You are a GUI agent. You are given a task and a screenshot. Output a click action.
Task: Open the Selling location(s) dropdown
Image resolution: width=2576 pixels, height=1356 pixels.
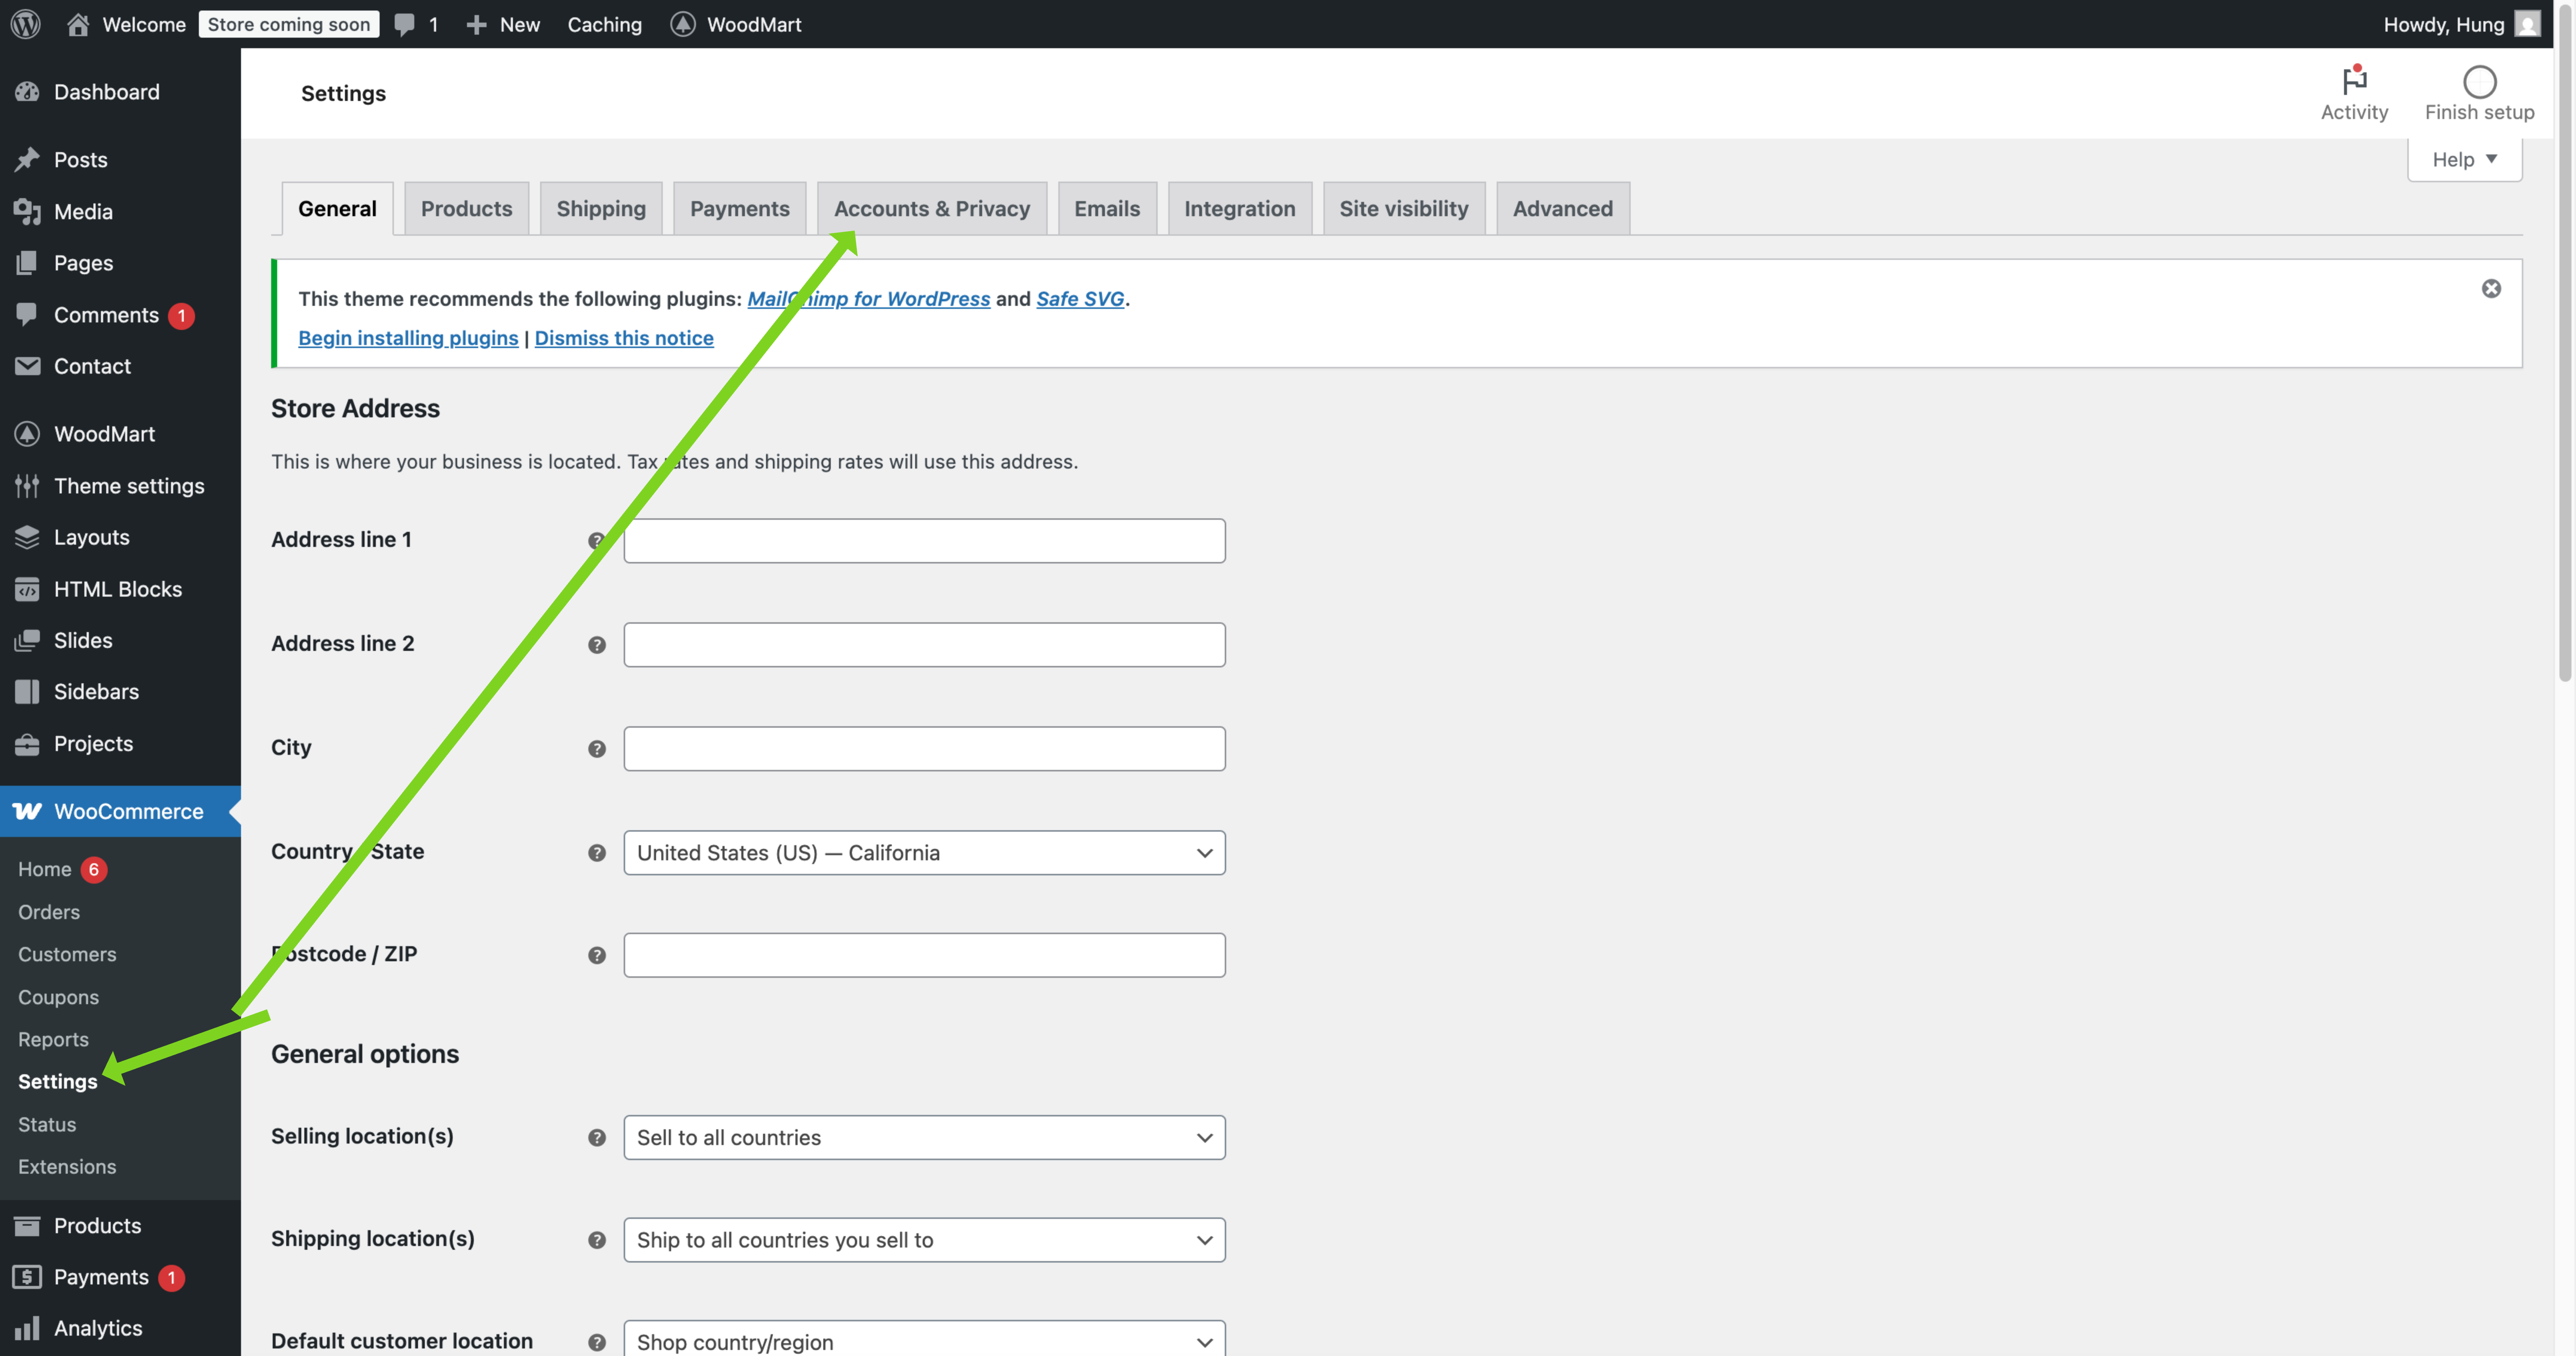[924, 1138]
